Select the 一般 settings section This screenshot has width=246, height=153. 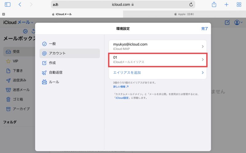[x=69, y=44]
